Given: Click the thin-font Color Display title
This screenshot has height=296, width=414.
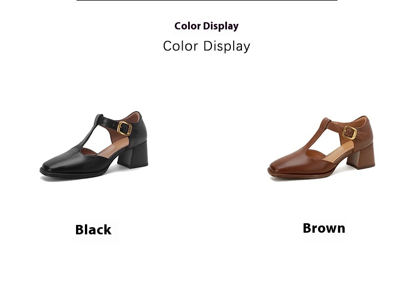Looking at the screenshot, I should coord(206,46).
